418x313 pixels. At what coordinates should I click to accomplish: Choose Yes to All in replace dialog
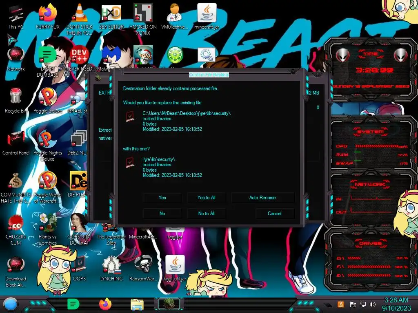[x=206, y=198]
